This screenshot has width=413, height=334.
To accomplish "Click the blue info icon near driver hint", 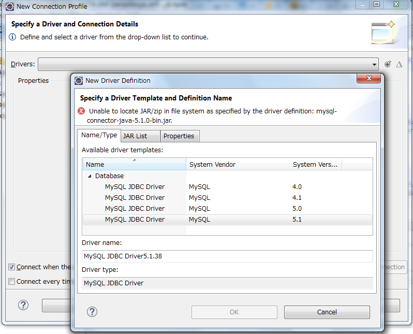I will [x=13, y=37].
